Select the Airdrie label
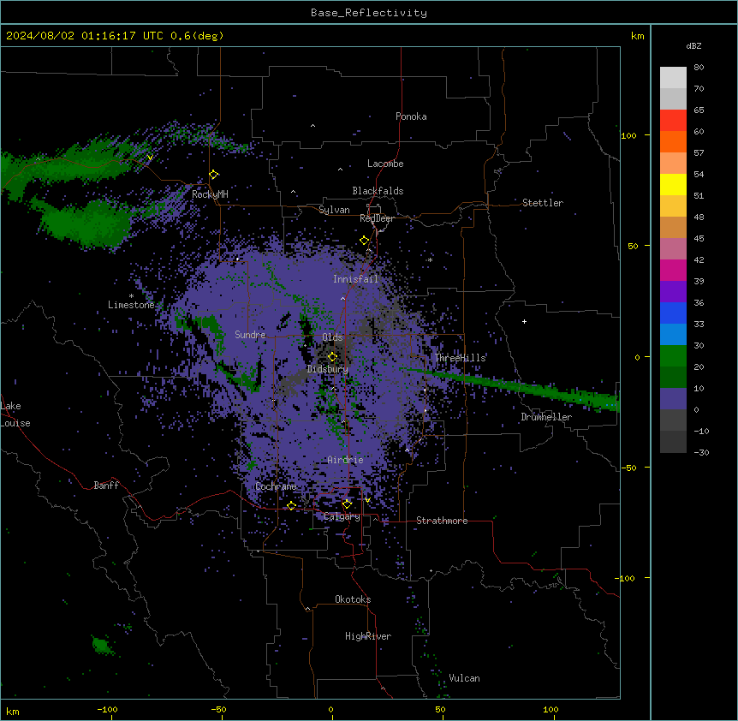738x721 pixels. coord(346,460)
